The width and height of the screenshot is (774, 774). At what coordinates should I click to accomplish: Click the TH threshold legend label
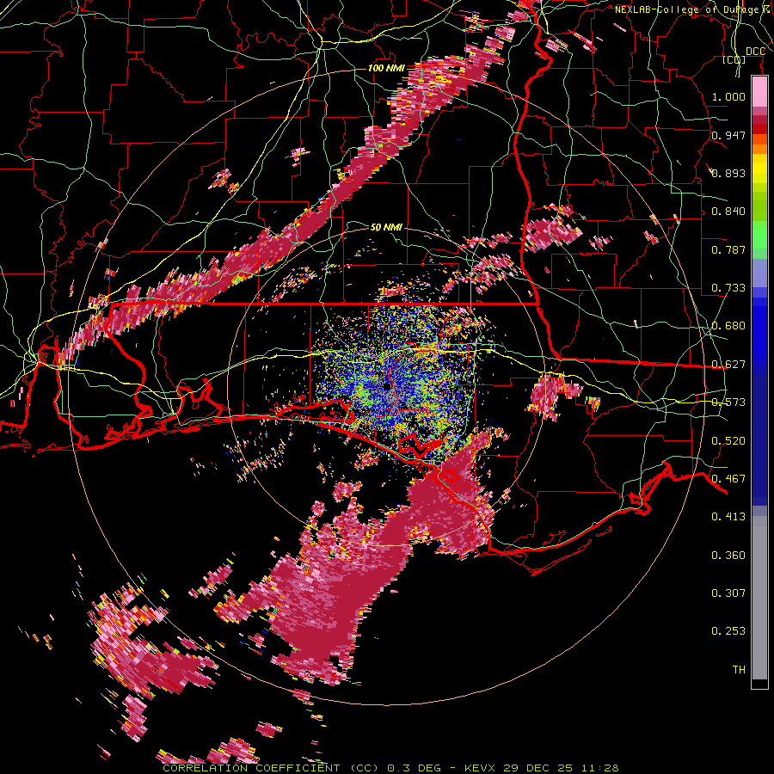(x=739, y=670)
